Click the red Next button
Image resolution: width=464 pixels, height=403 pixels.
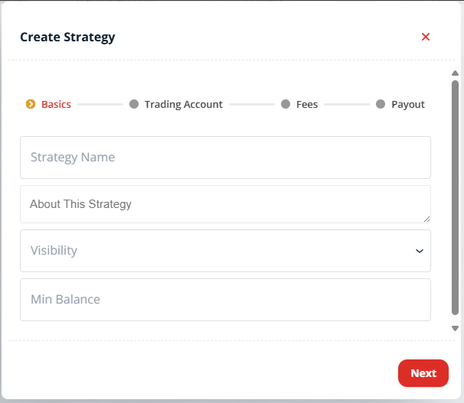click(423, 373)
